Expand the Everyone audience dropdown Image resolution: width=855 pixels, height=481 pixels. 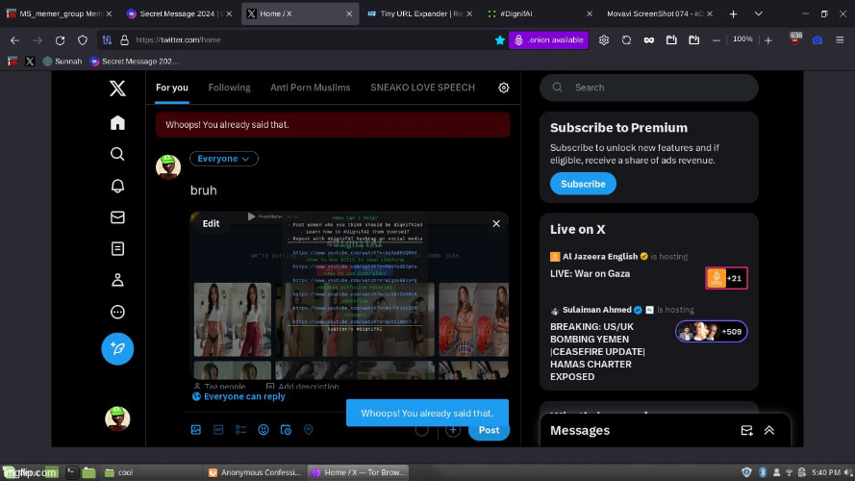[223, 159]
